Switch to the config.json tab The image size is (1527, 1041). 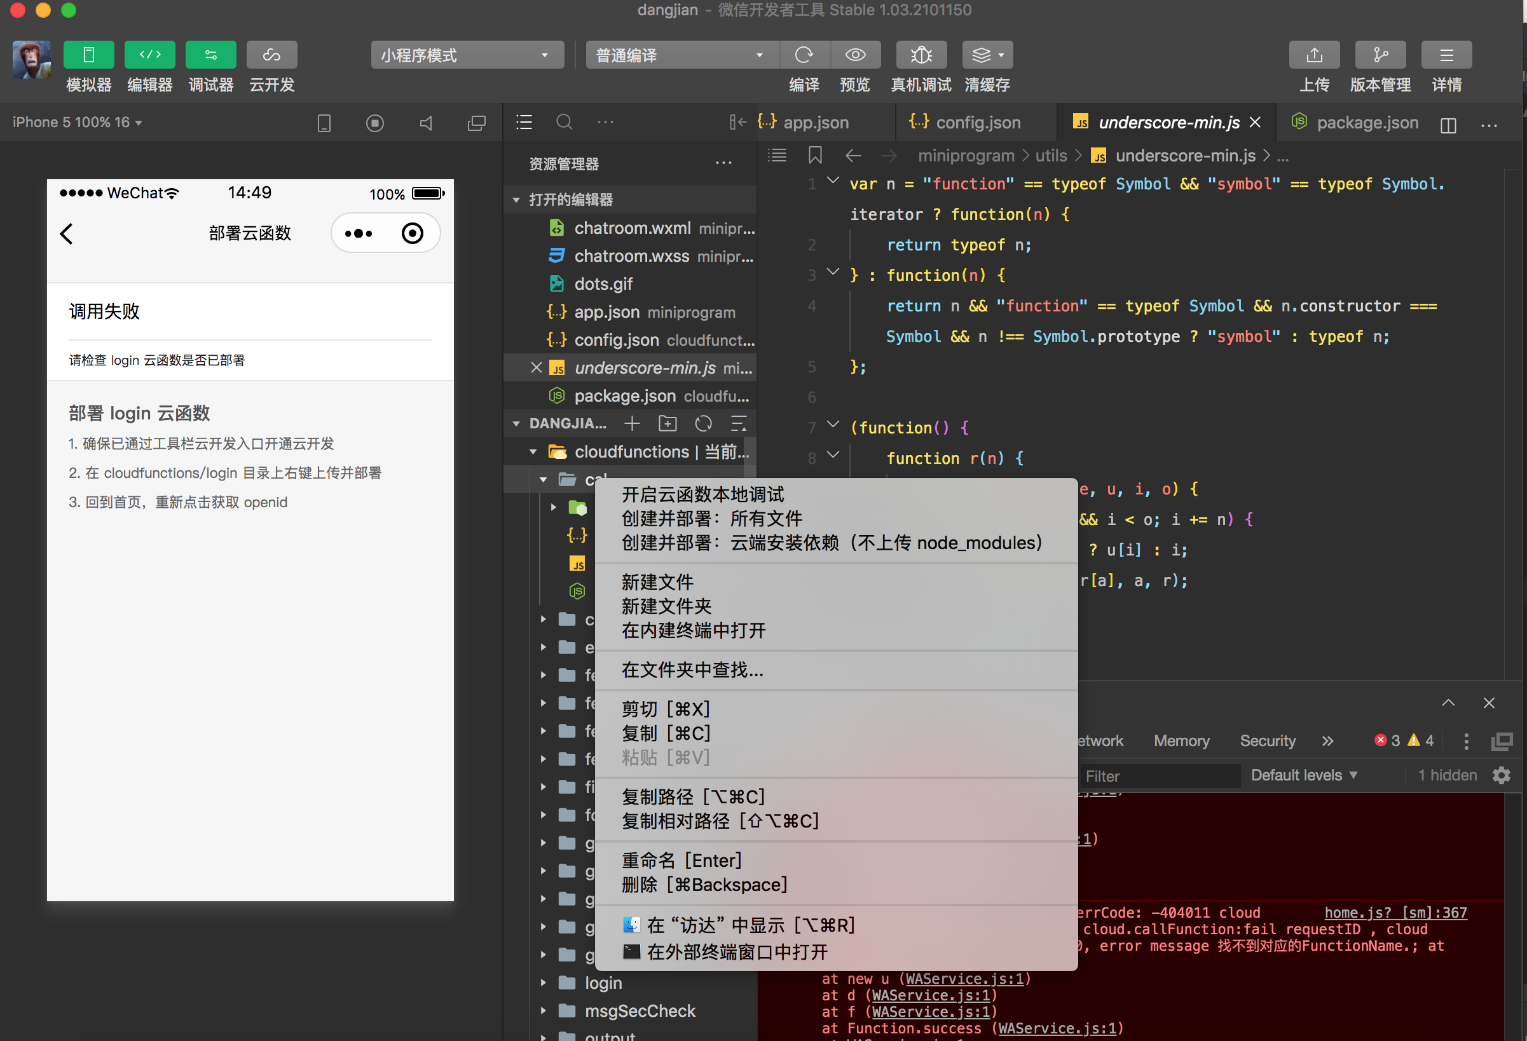pyautogui.click(x=976, y=123)
